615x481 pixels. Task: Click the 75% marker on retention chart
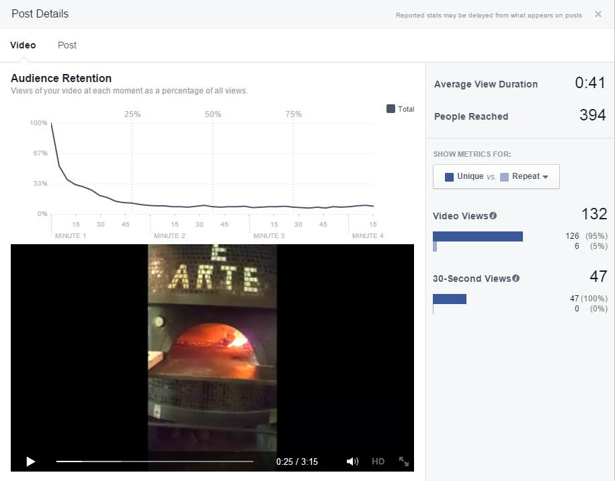click(x=294, y=114)
